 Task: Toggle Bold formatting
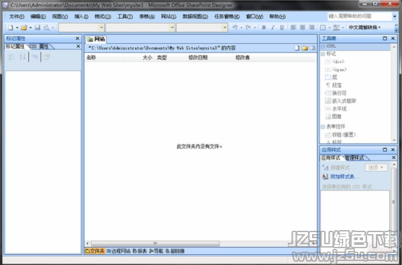tap(264, 28)
